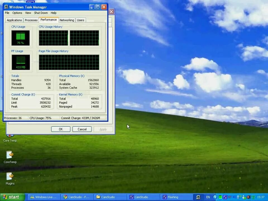Screen dimensions: 268x201
Task: Switch to the Networking tab
Action: tap(67, 20)
